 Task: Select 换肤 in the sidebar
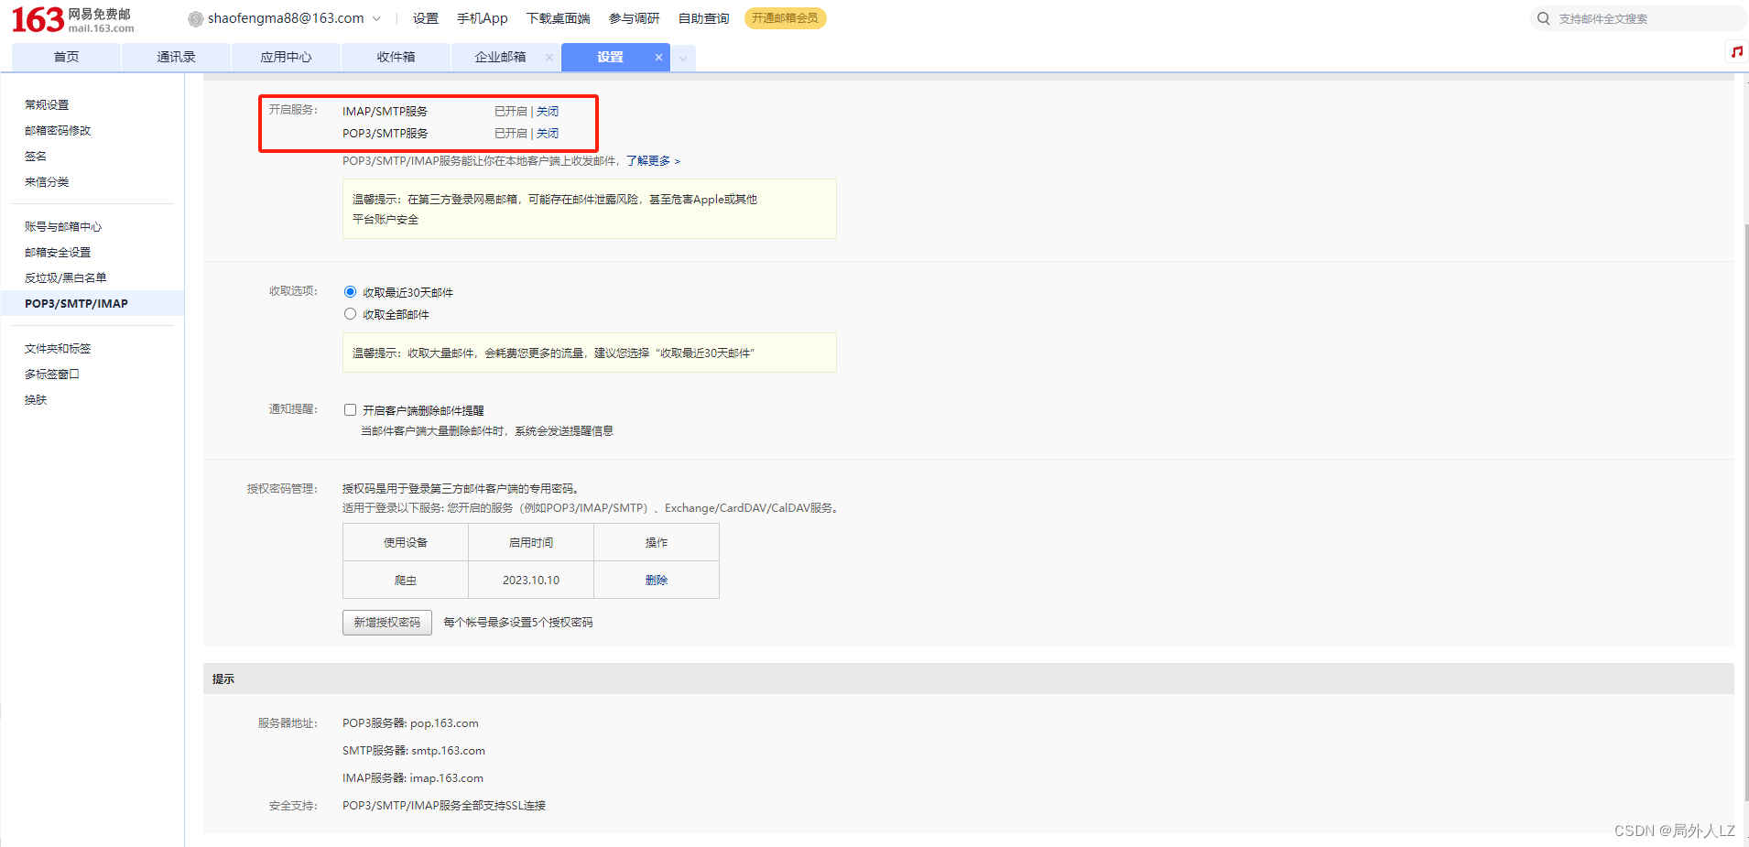tap(35, 399)
